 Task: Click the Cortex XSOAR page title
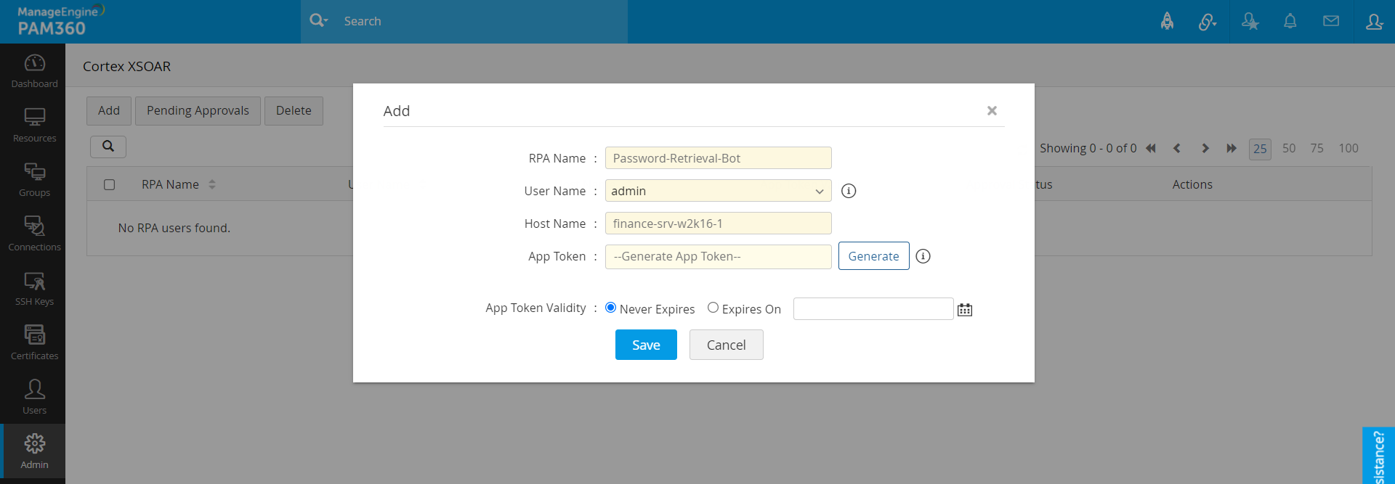click(x=127, y=66)
